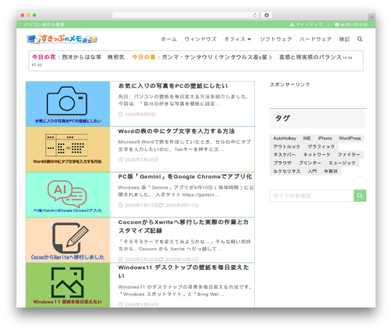392x331 pixels.
Task: Select the 年賀状 tag
Action: (x=331, y=171)
